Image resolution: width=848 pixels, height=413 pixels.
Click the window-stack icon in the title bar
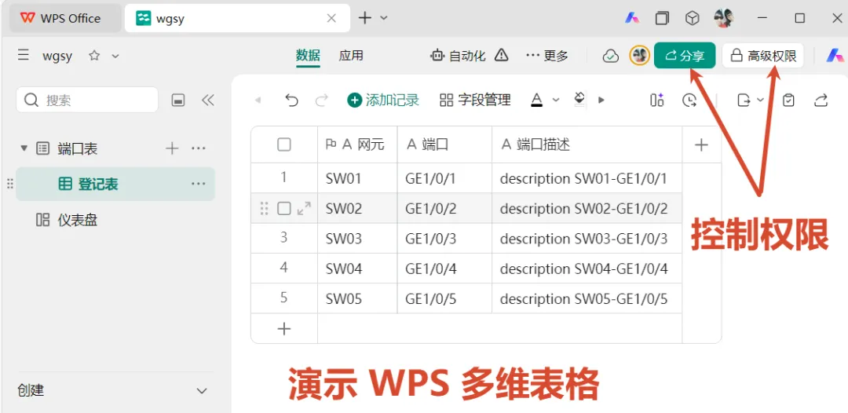pyautogui.click(x=662, y=18)
